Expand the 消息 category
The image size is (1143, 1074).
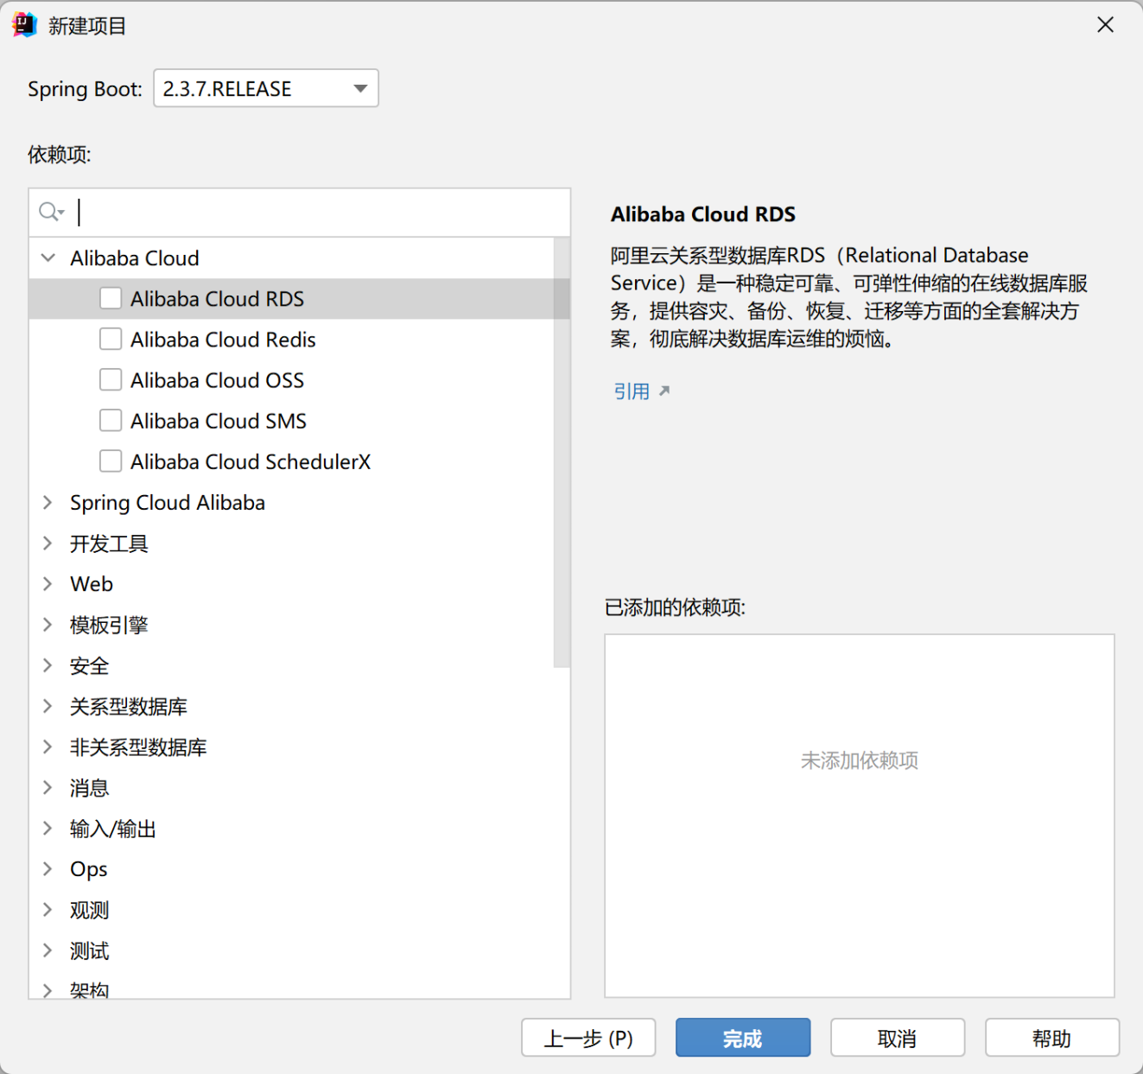[x=48, y=787]
